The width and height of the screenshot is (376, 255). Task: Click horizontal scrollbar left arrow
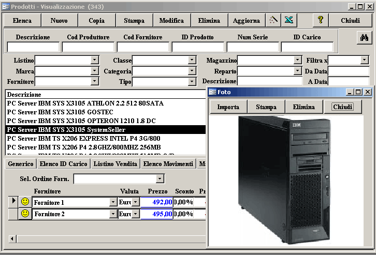12,239
